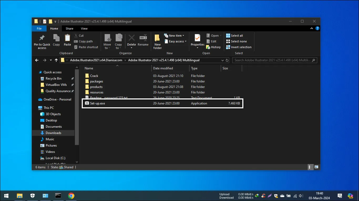359x201 pixels.
Task: Expand the address bar history dropdown
Action: click(222, 60)
